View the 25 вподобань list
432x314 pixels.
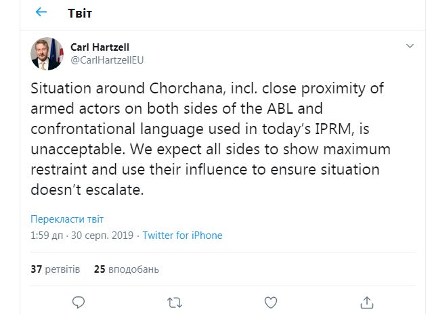click(126, 269)
